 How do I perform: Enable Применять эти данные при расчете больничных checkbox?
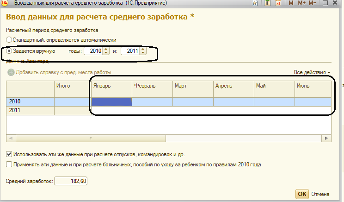click(x=9, y=164)
